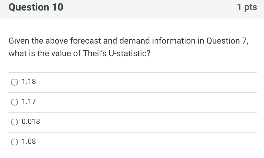Choose the 1.17 radio option
The height and width of the screenshot is (158, 264).
[x=14, y=102]
